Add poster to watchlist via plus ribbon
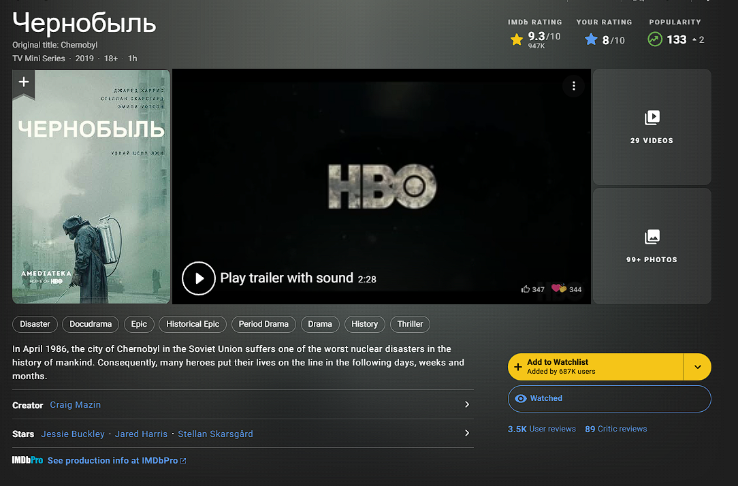Viewport: 738px width, 486px height. [x=24, y=83]
